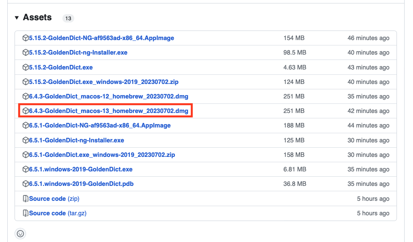Screen dimensions: 413x242
Task: Click the zip file icon beside Source code (zip)
Action: (26, 198)
